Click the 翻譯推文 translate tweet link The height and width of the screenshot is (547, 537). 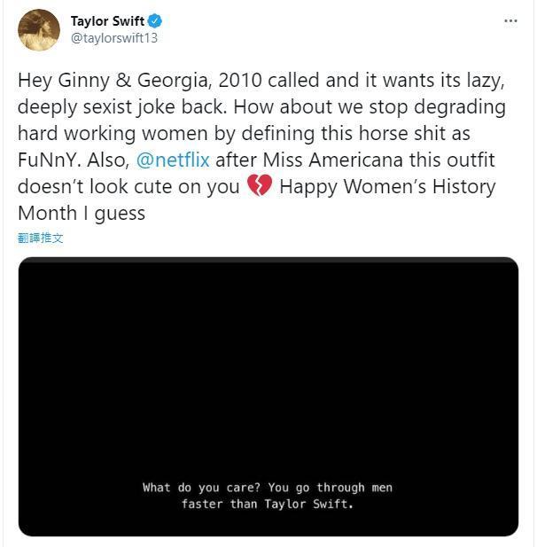pyautogui.click(x=41, y=238)
